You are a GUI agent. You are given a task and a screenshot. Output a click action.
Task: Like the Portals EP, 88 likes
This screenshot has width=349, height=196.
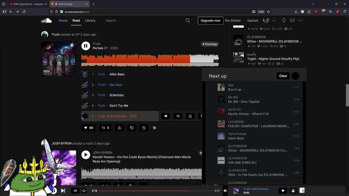(89, 128)
